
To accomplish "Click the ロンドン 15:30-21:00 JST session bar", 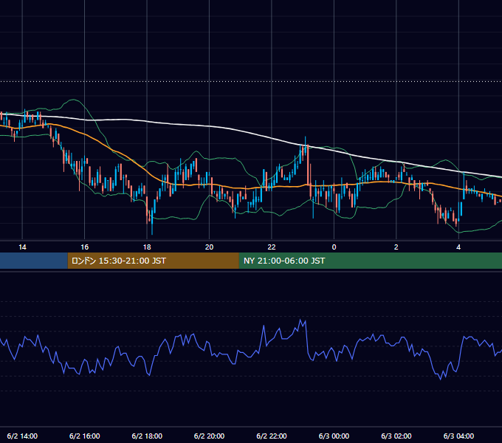I will 153,261.
